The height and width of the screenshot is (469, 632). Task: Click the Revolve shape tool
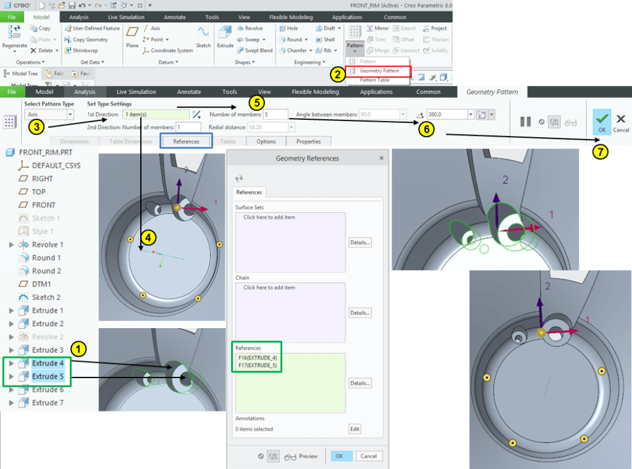[249, 28]
